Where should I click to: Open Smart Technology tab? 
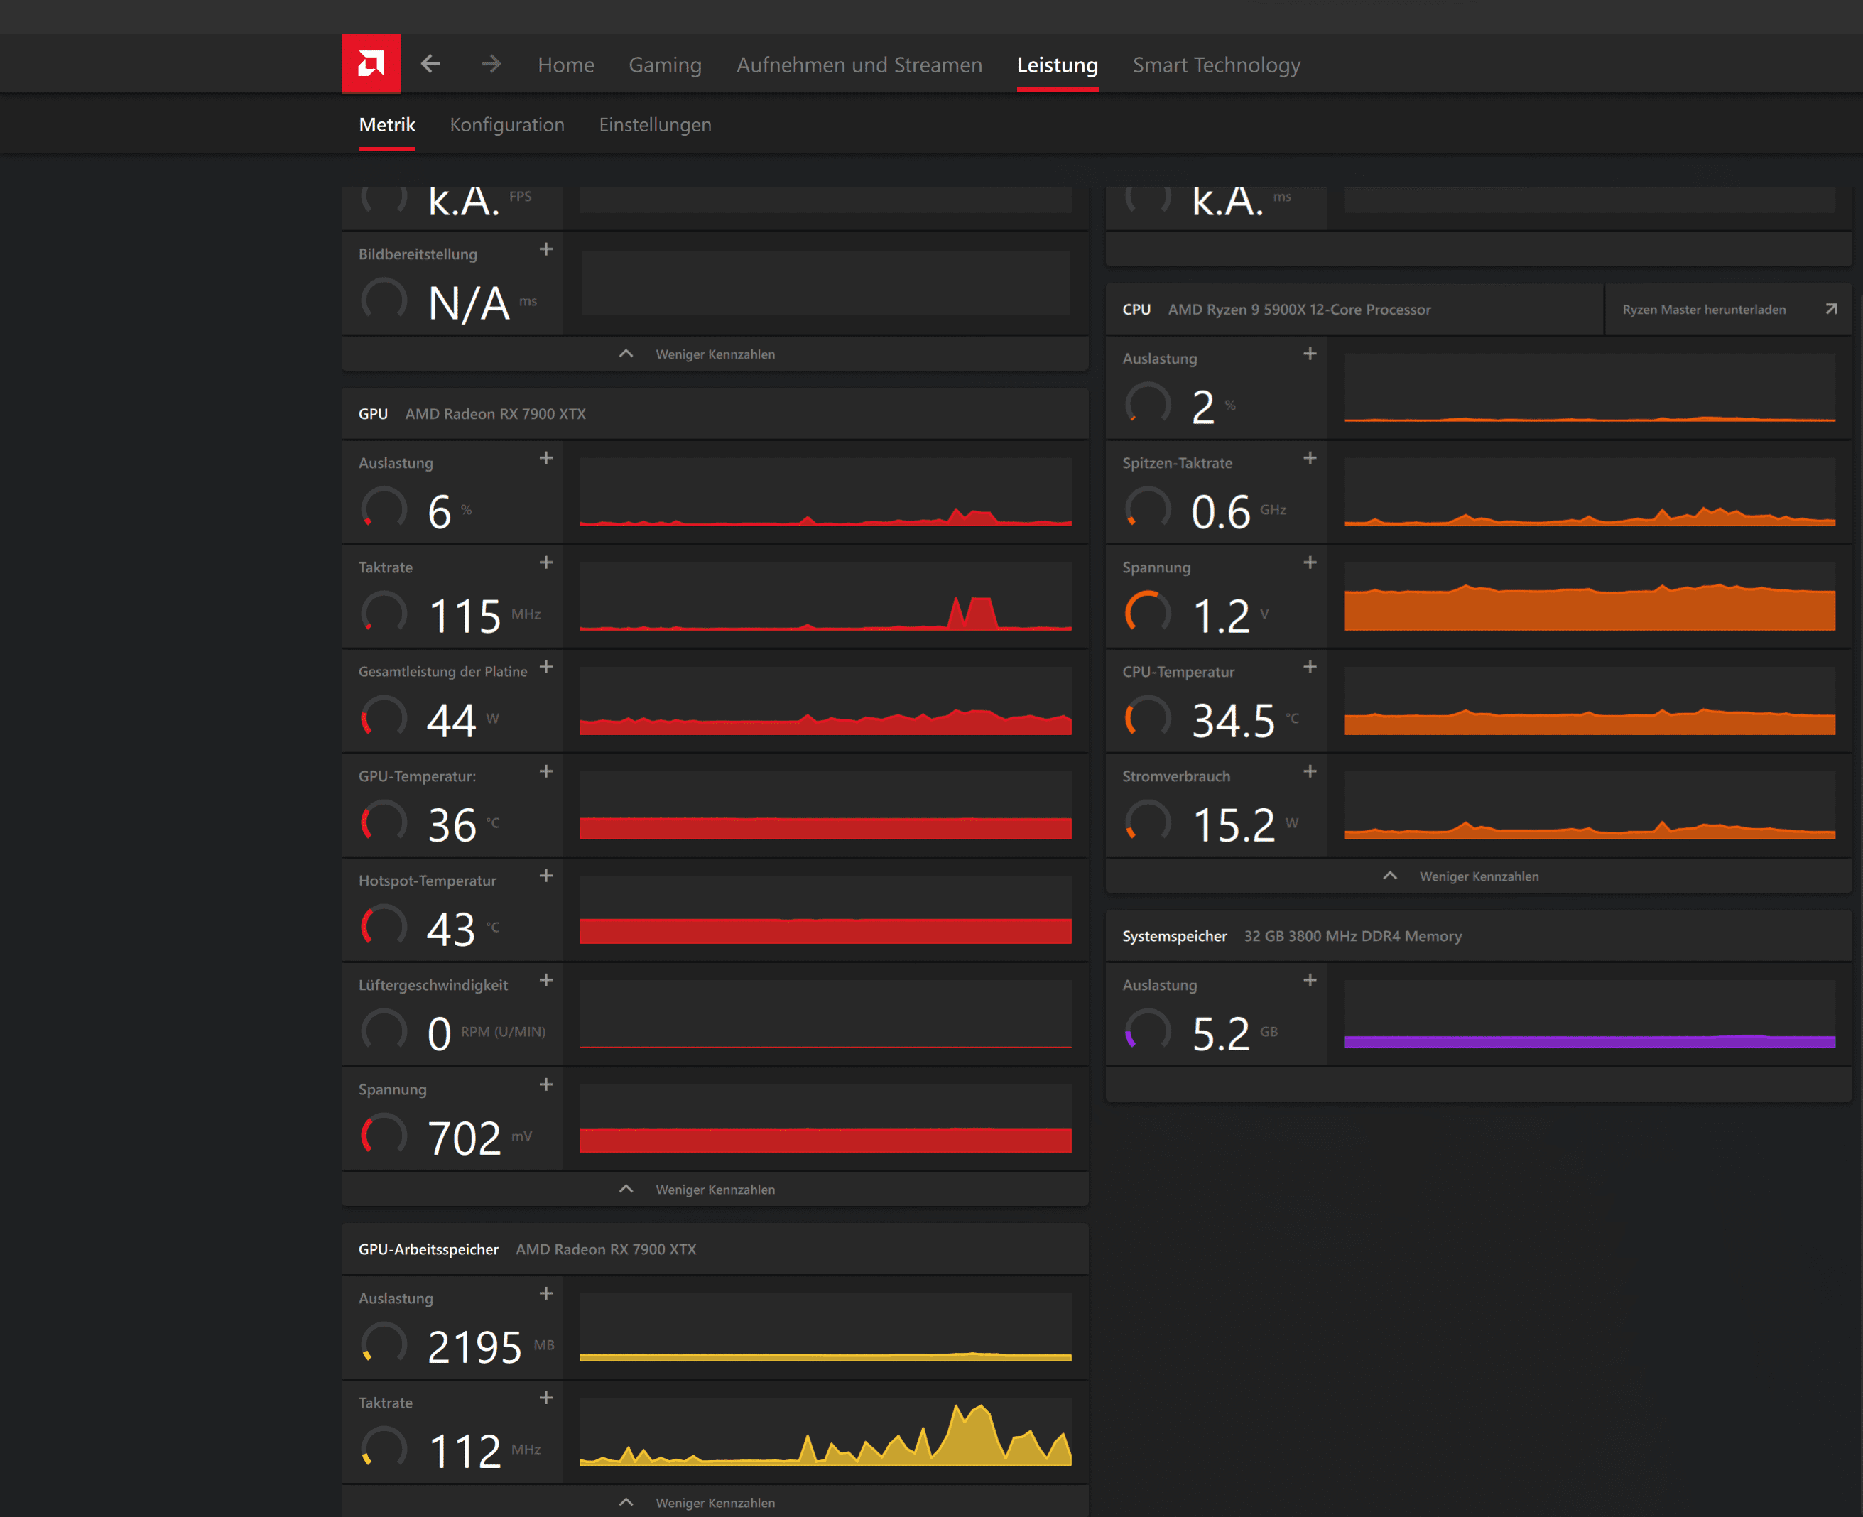pos(1217,65)
